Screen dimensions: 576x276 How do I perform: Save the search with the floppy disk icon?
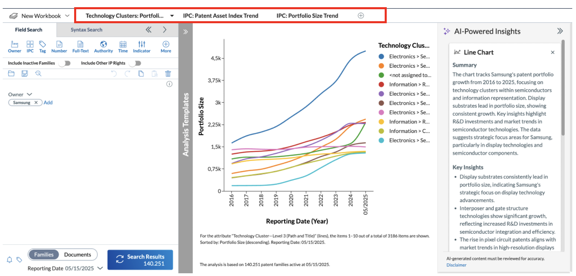pos(25,73)
